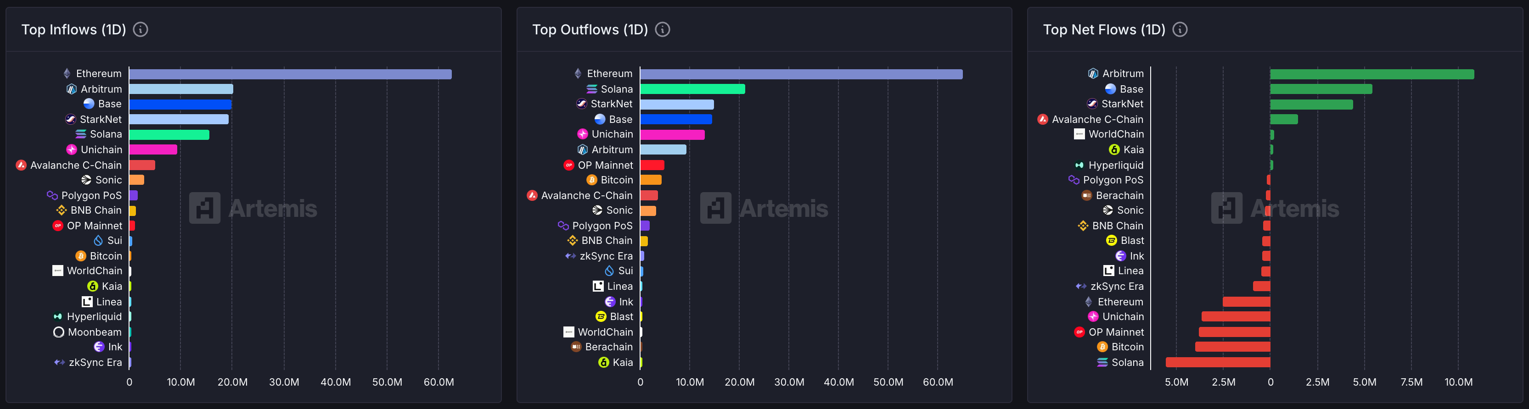Click Avalanche C-Chain icon in Top Net Flows
Screen dimensions: 1529x409
point(1043,119)
